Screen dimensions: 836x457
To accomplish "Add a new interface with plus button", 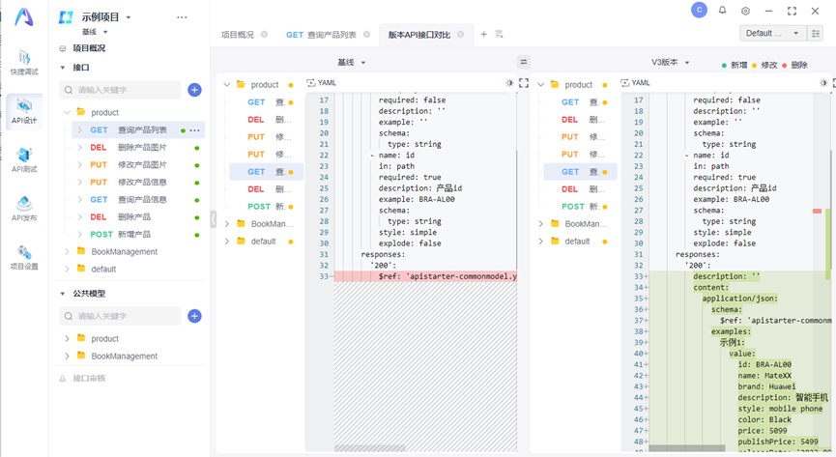I will pos(194,90).
